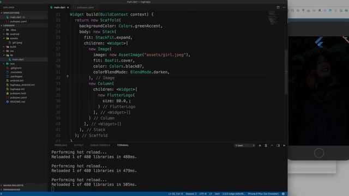Change encoding via UTF-8 status item
Viewport: 349px width, 196px height.
(203, 194)
